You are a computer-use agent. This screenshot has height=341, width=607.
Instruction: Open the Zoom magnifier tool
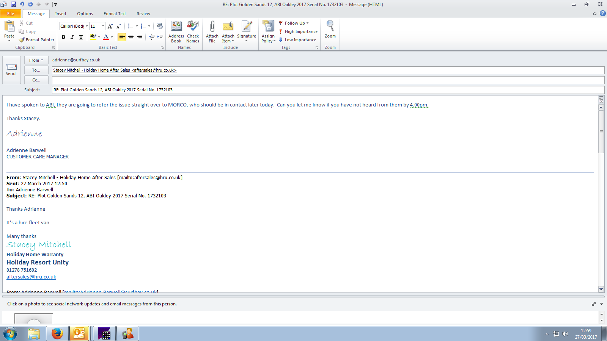(x=330, y=30)
